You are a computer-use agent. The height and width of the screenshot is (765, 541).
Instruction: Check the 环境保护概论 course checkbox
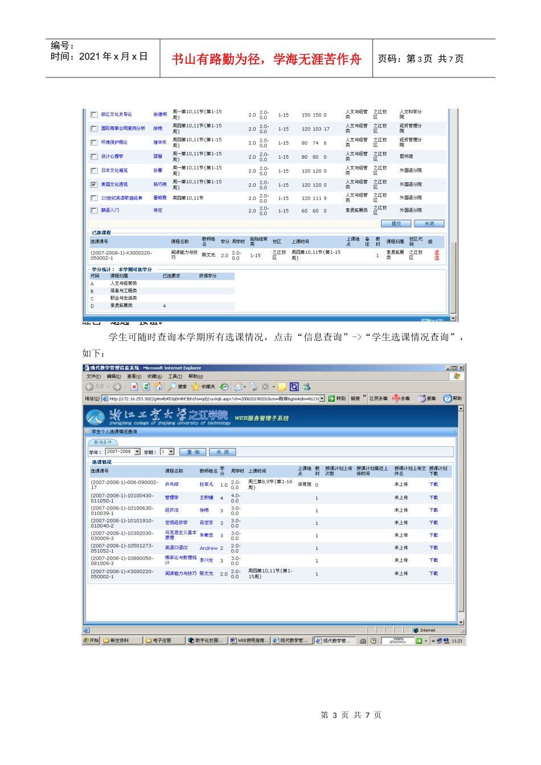click(94, 143)
